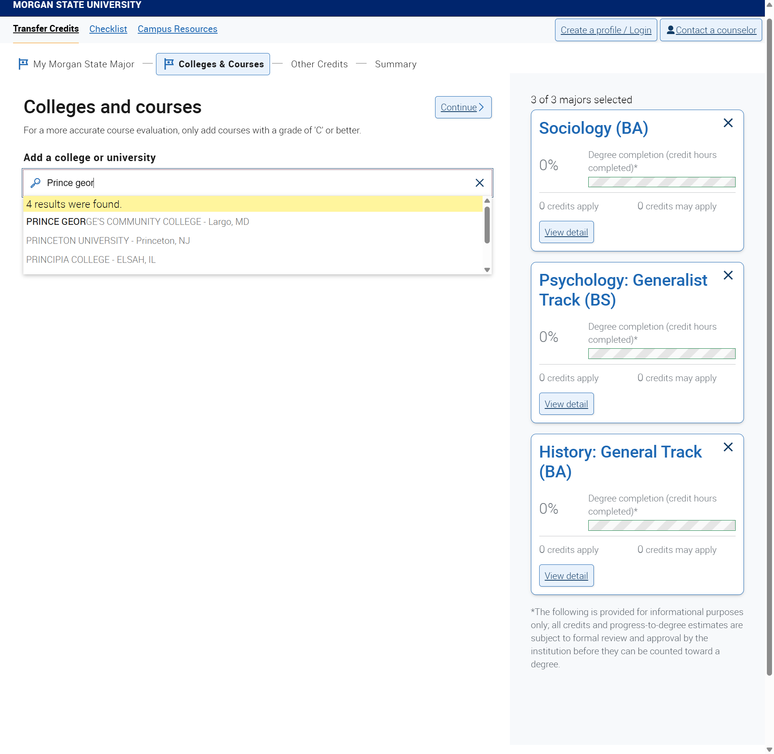The width and height of the screenshot is (774, 754).
Task: Click the flag icon beside My Morgan State Major
Action: click(x=23, y=64)
